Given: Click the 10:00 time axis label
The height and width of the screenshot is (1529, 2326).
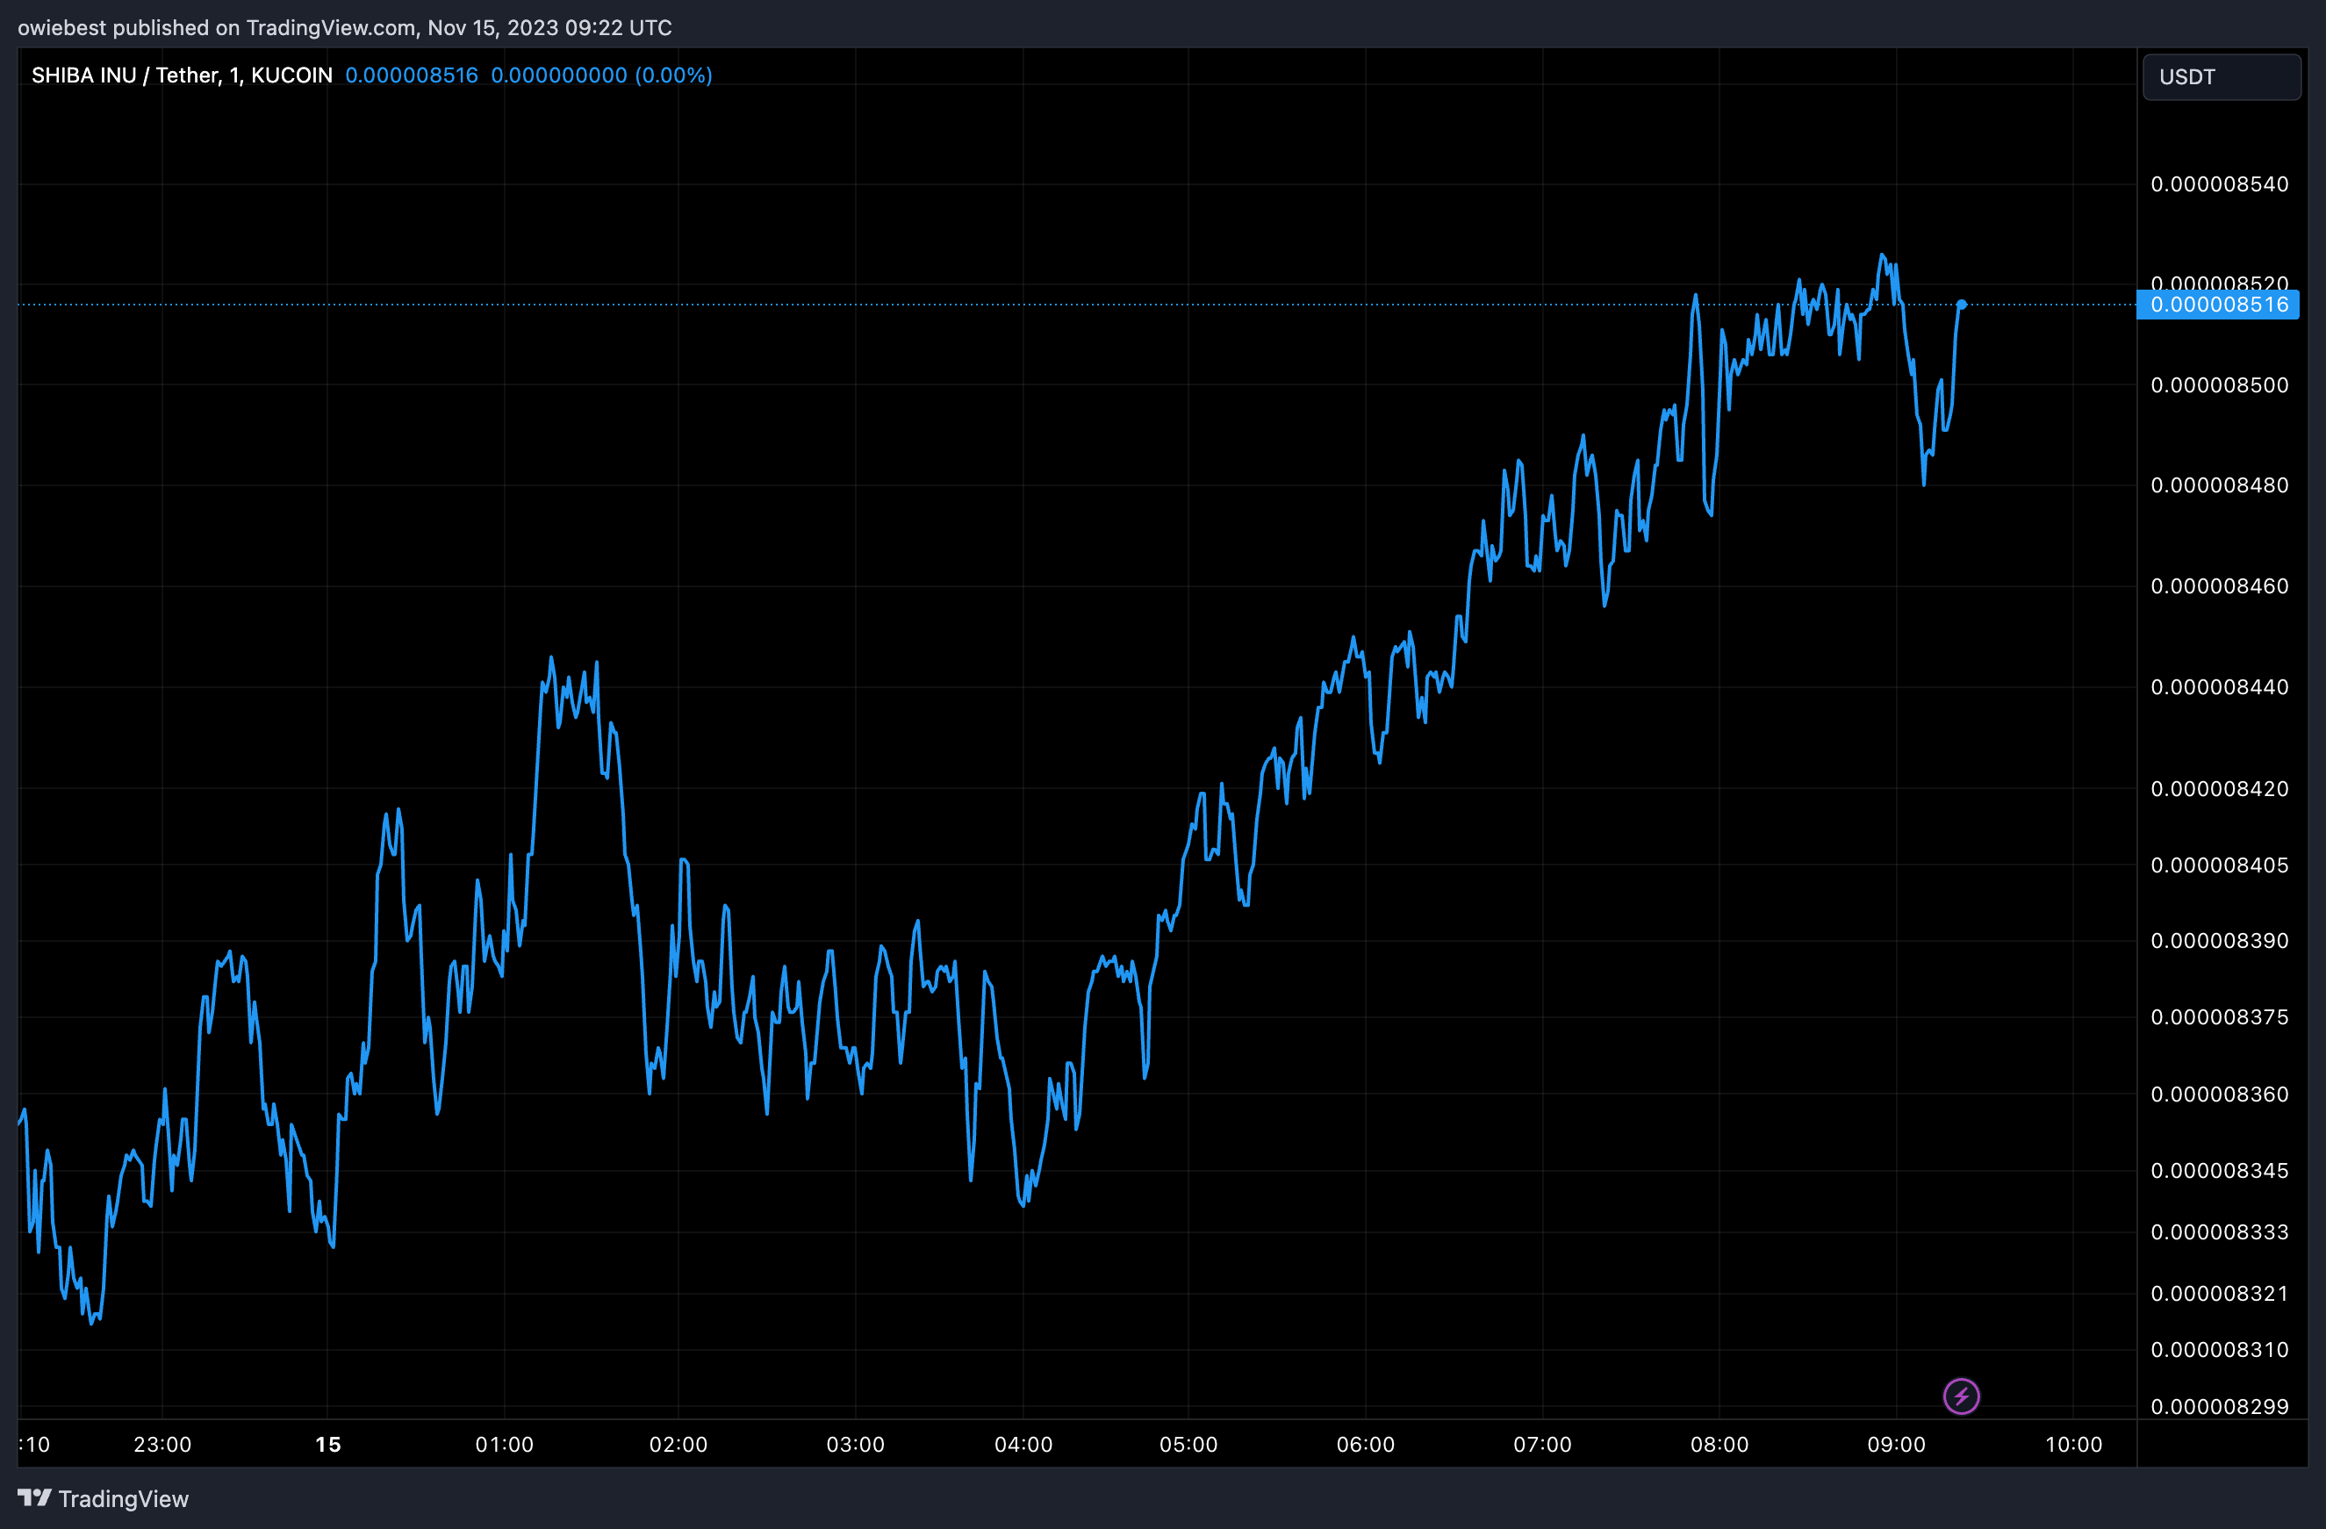Looking at the screenshot, I should point(2073,1444).
